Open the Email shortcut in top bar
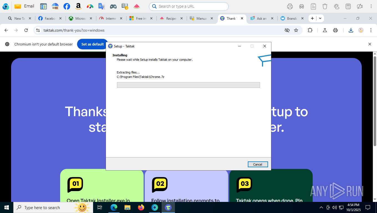The height and width of the screenshot is (213, 377). [24, 6]
